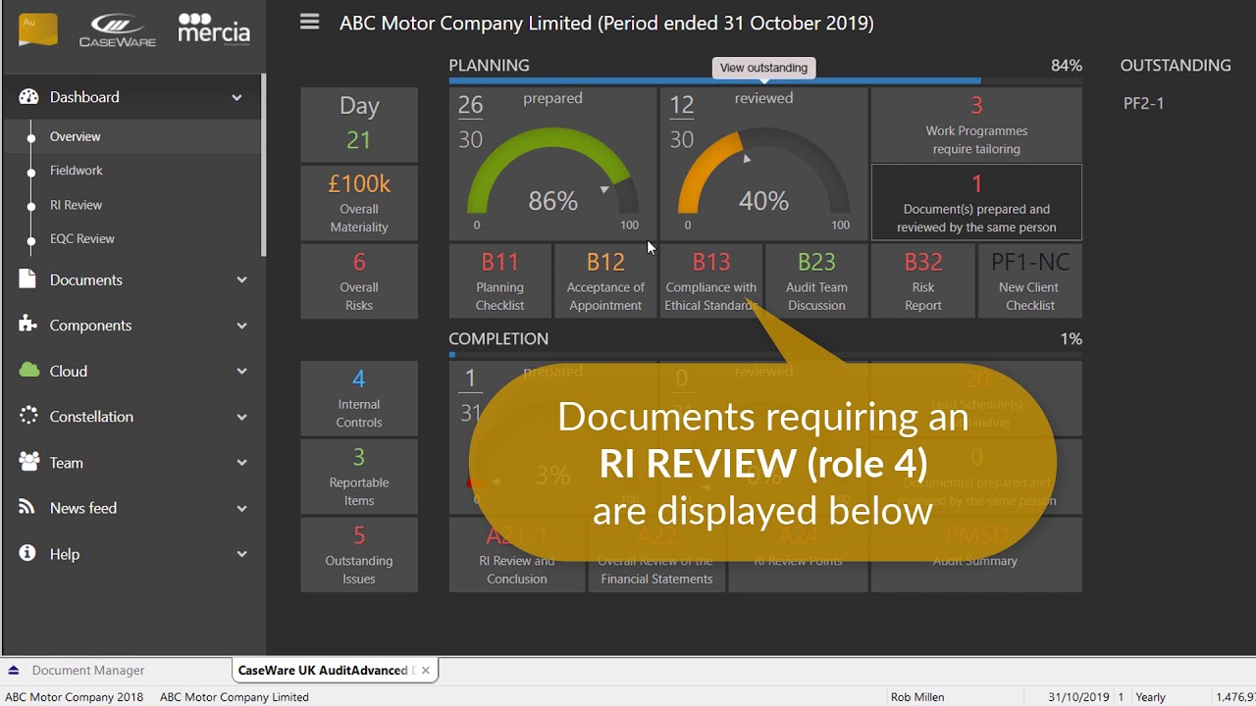Click Yearly in the status bar
This screenshot has height=706, width=1256.
click(x=1151, y=697)
